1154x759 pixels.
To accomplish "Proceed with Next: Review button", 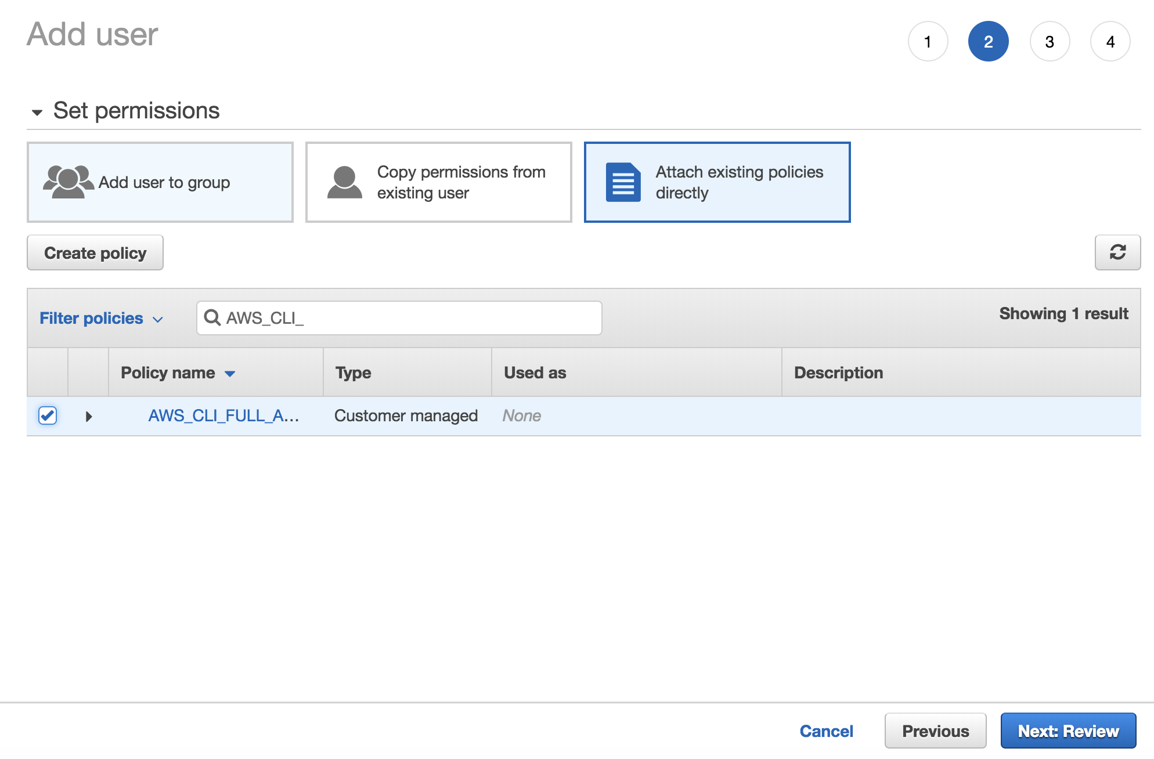I will coord(1068,731).
